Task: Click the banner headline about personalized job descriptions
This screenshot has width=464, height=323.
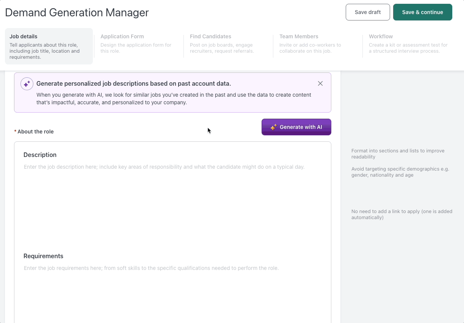Action: 133,83
